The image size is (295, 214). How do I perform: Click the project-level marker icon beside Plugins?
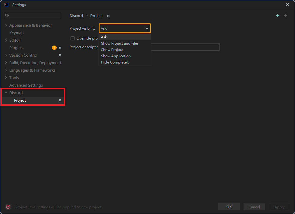click(x=60, y=48)
